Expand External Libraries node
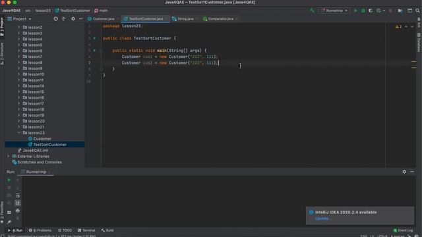This screenshot has width=422, height=237. click(8, 156)
